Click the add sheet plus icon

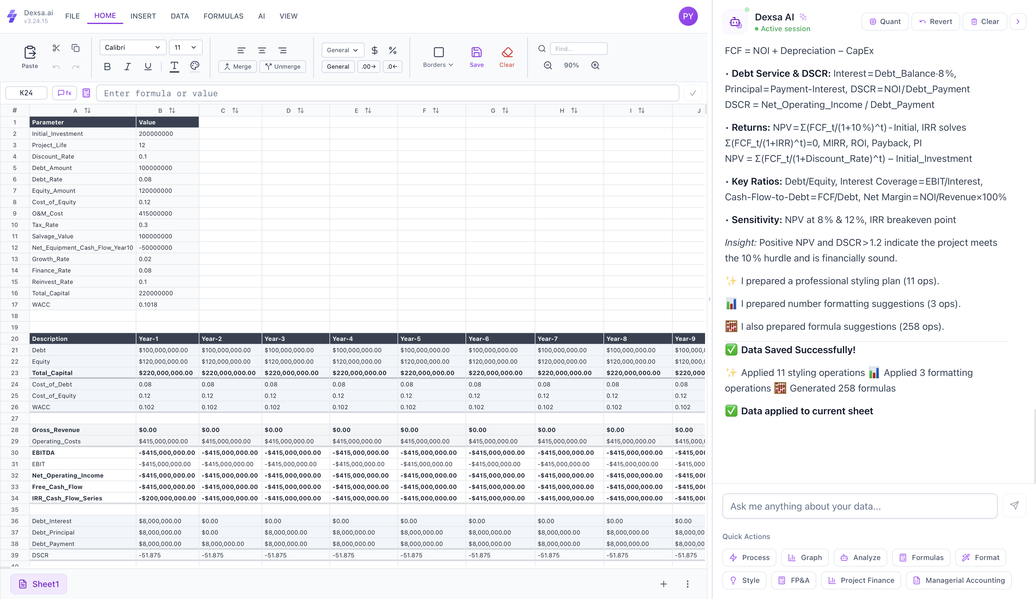(663, 584)
